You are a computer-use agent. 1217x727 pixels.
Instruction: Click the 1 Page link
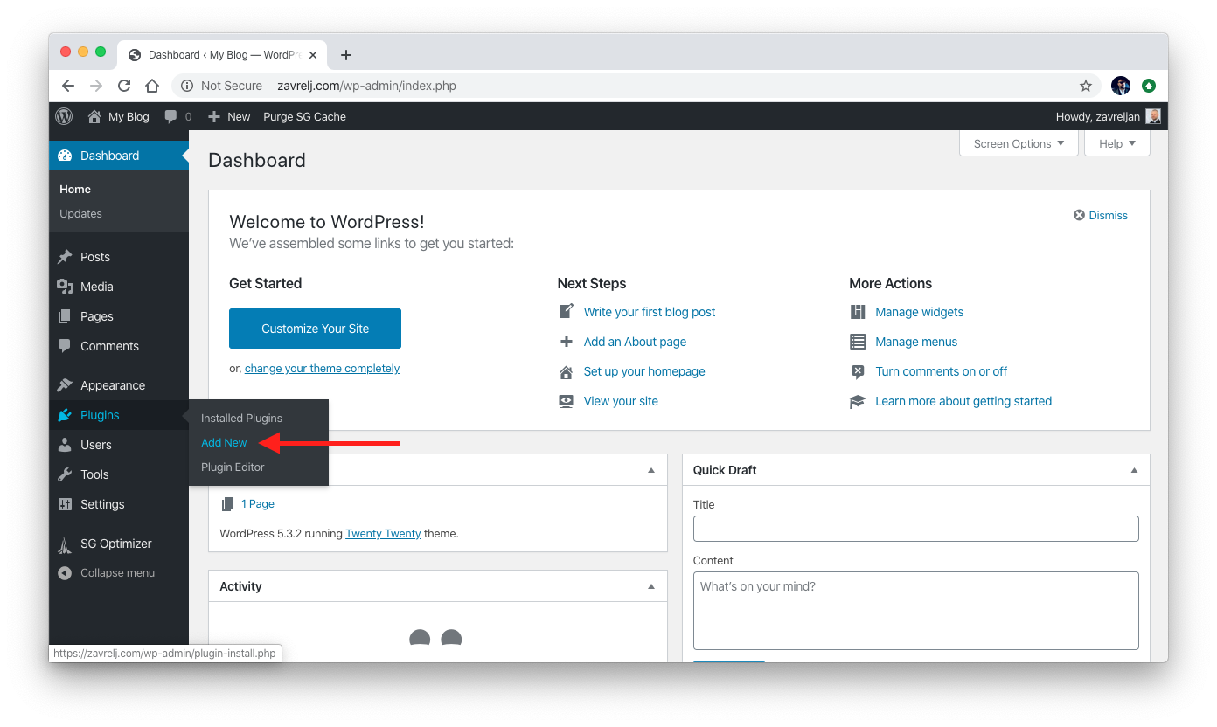click(x=258, y=503)
